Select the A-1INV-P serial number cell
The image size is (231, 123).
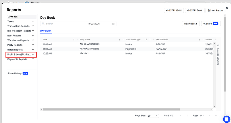160,53
